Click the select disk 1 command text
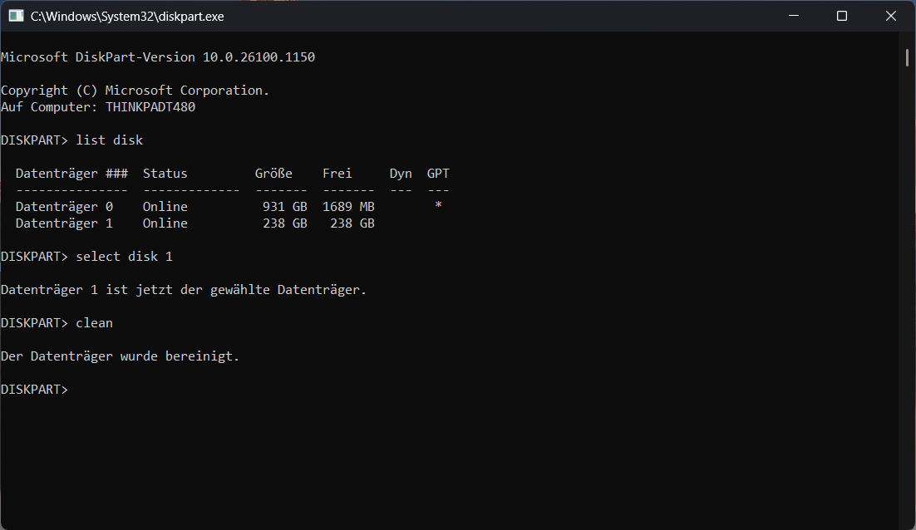This screenshot has width=916, height=530. click(124, 256)
